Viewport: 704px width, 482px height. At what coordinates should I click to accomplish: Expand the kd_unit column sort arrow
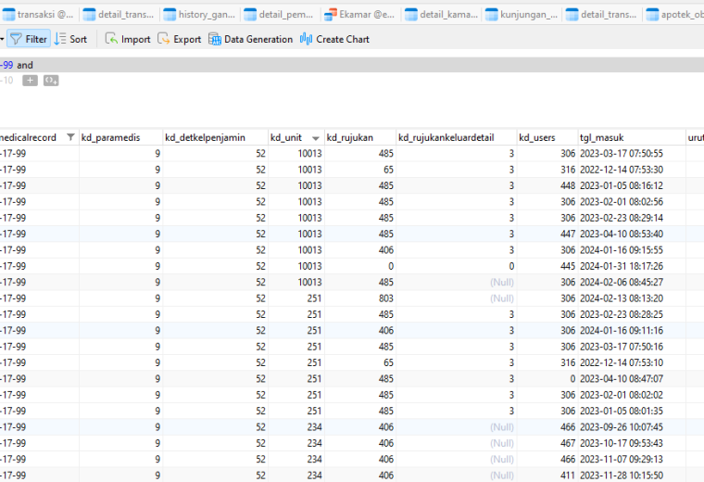[316, 138]
